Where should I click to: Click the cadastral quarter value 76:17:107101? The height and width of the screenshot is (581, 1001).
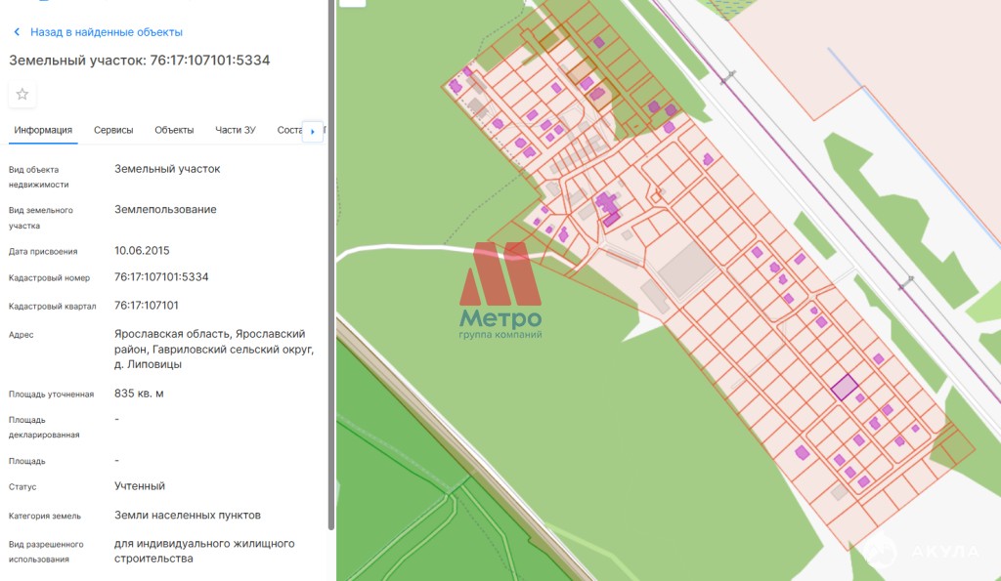tap(146, 305)
